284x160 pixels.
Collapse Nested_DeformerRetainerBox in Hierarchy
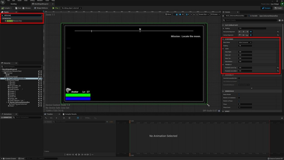click(7, 102)
